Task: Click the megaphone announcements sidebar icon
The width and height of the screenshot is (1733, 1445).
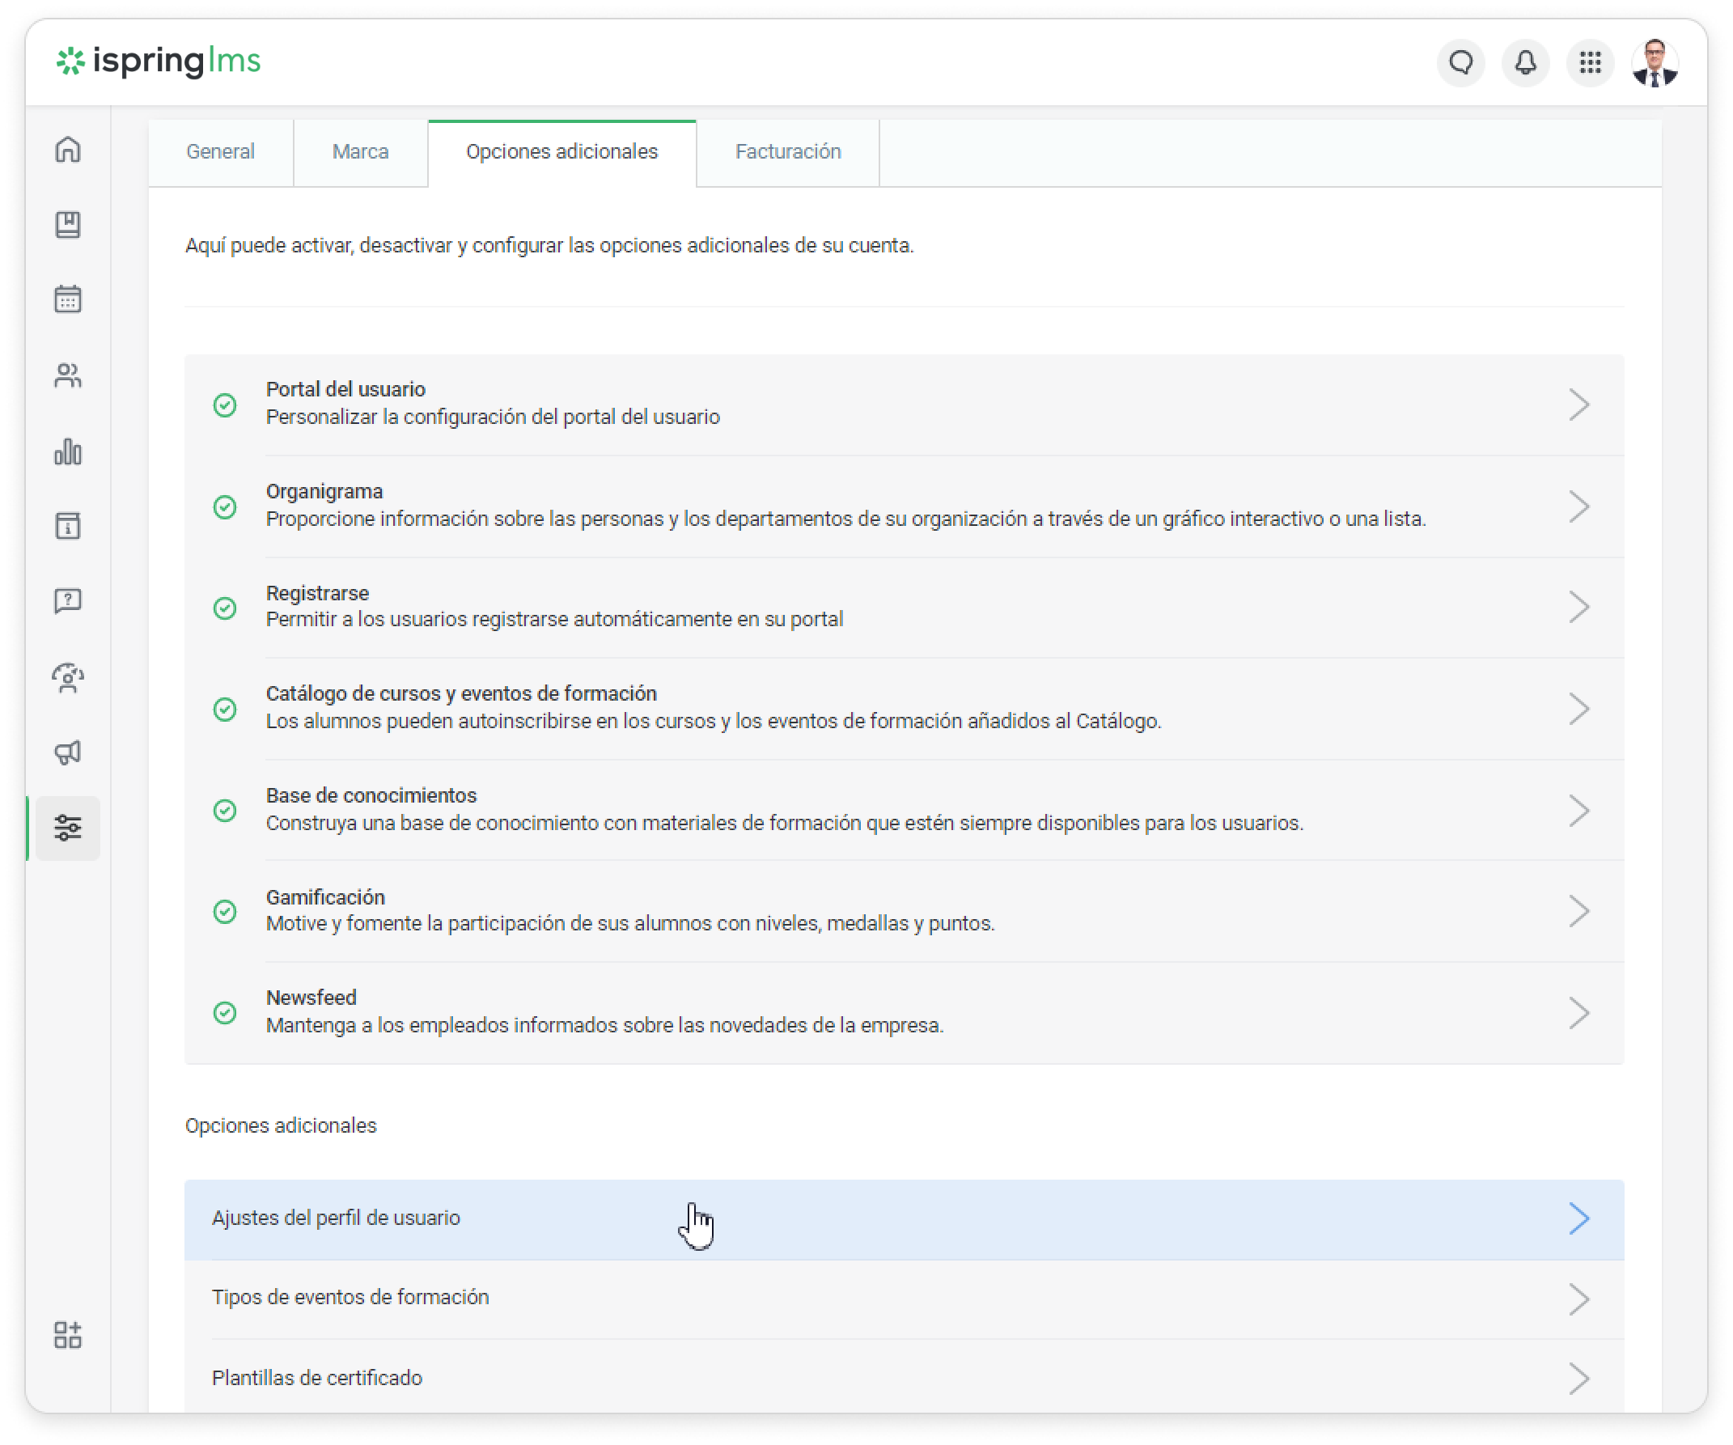Action: click(68, 752)
